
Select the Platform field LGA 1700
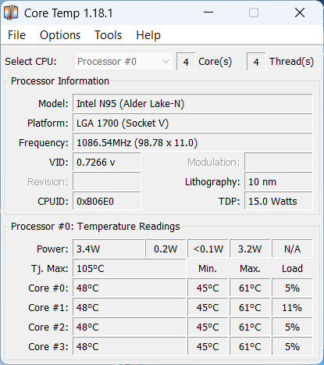pos(193,123)
